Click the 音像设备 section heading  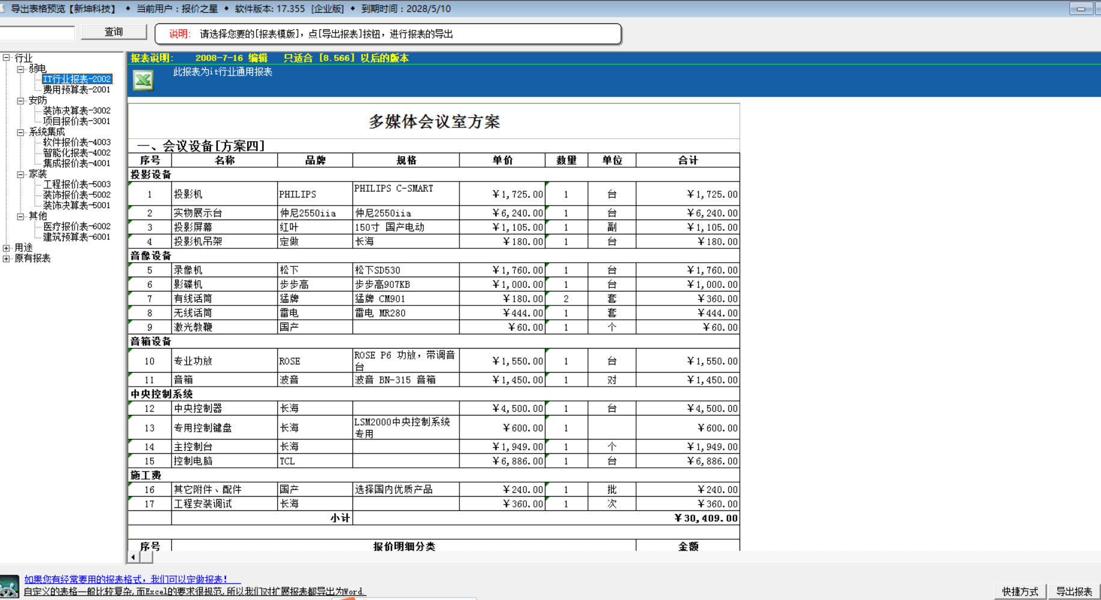click(151, 256)
